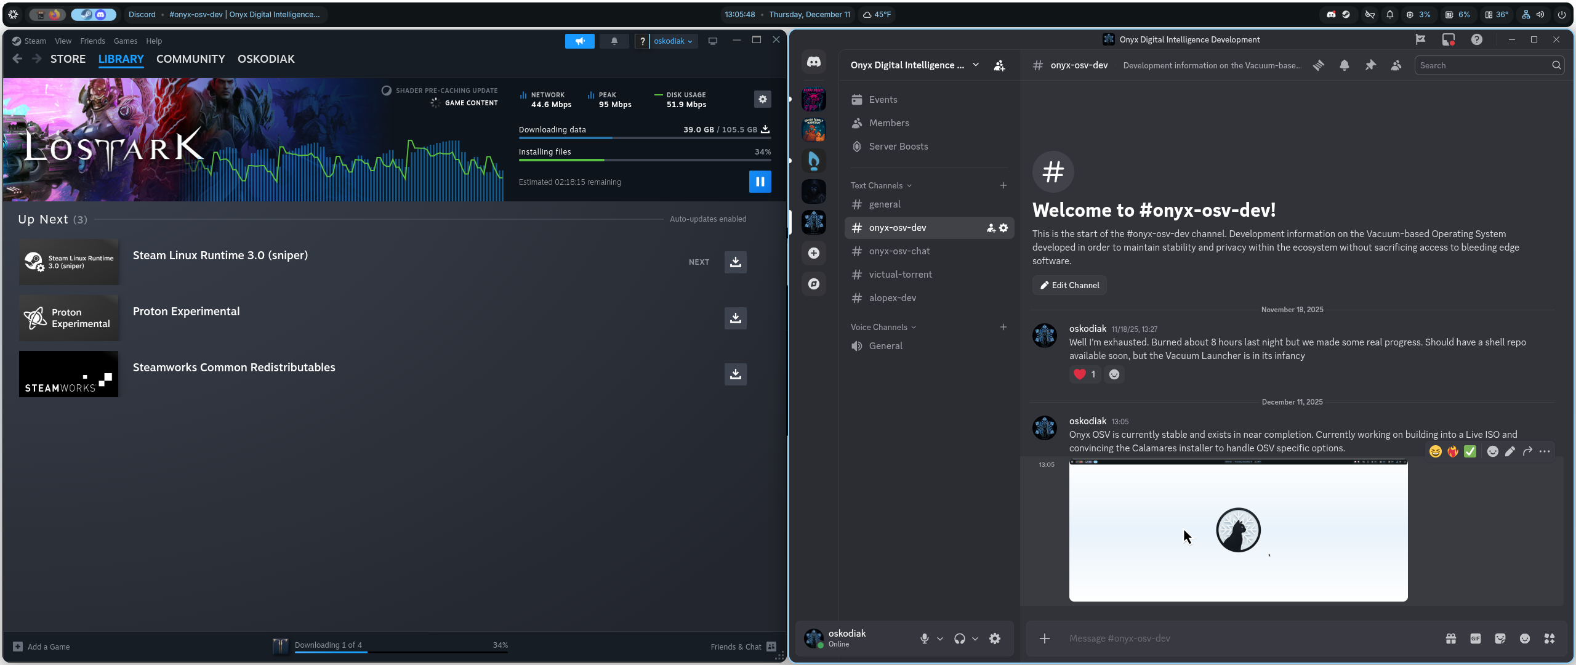Viewport: 1576px width, 665px height.
Task: Toggle the heart reaction on oskodiak's message
Action: point(1084,374)
